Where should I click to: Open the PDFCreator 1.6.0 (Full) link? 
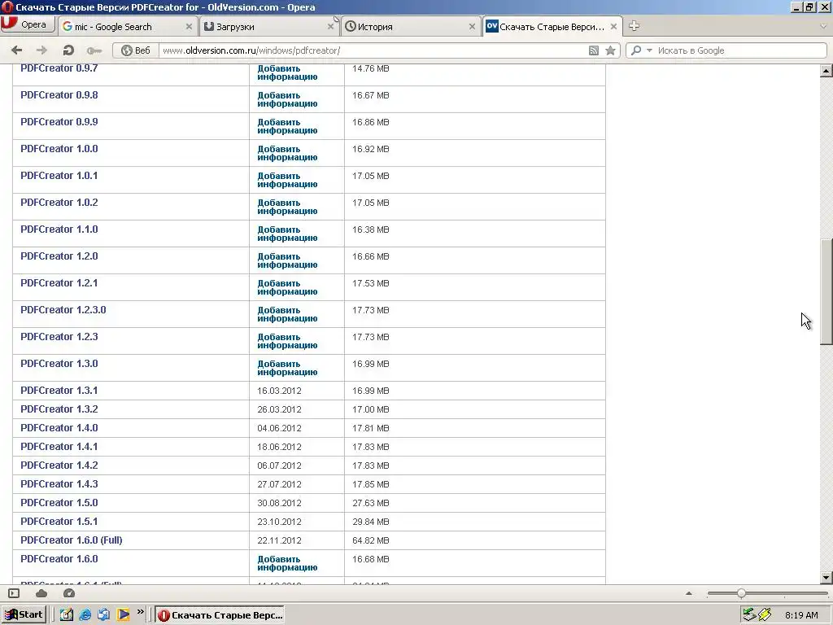tap(72, 540)
